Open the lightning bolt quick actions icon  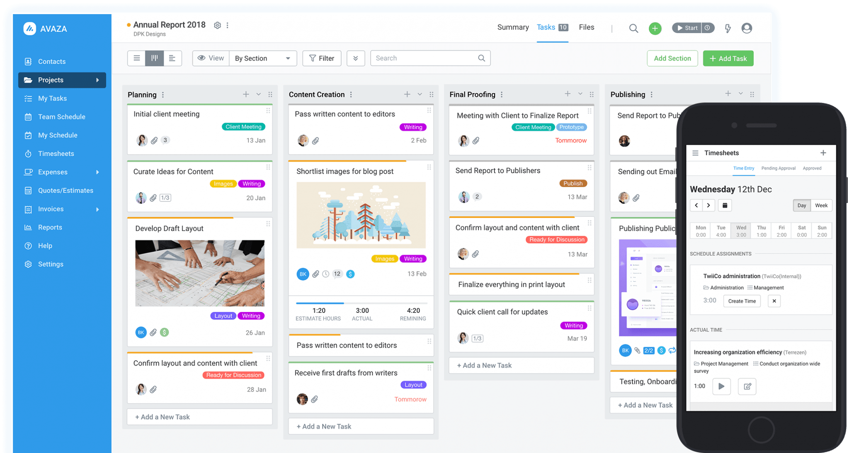click(728, 28)
